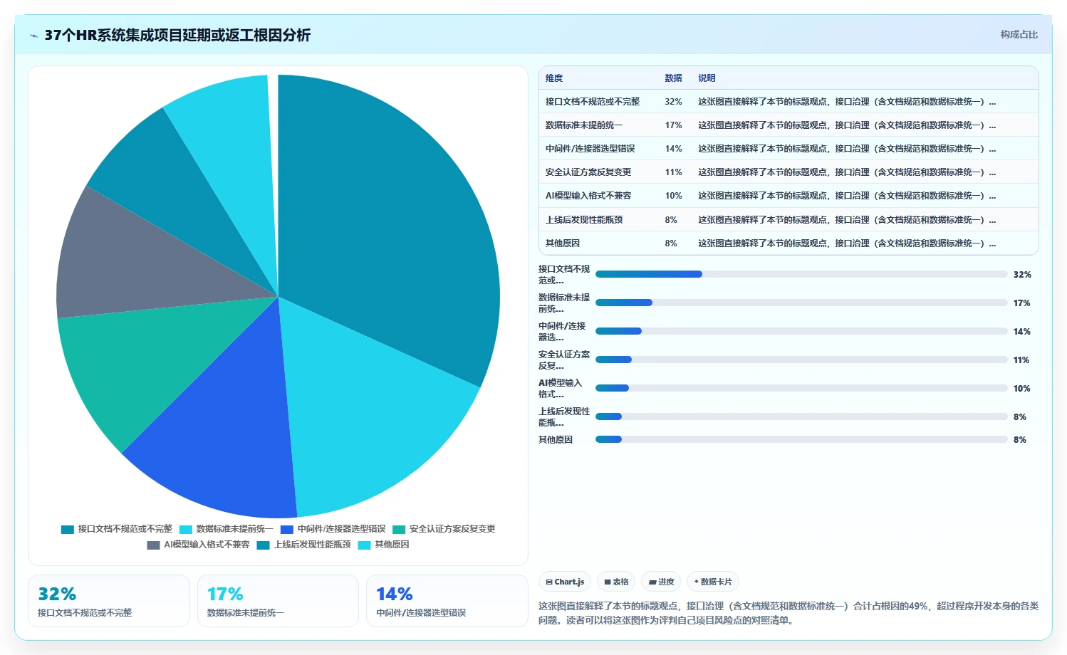Image resolution: width=1067 pixels, height=655 pixels.
Task: Click the 进度 tag
Action: tap(661, 582)
